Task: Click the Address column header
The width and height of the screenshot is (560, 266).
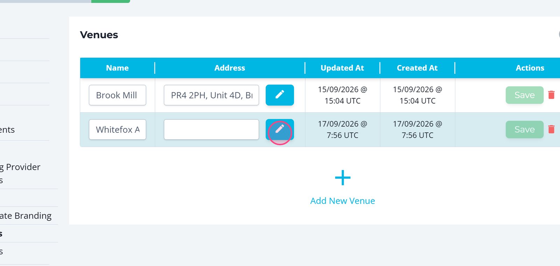Action: (230, 68)
